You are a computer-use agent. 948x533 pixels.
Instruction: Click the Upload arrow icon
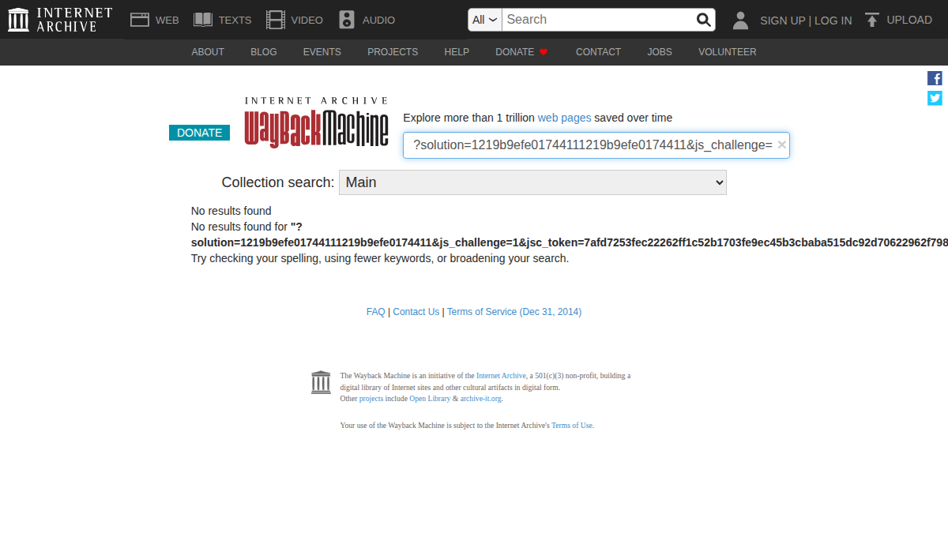tap(872, 20)
